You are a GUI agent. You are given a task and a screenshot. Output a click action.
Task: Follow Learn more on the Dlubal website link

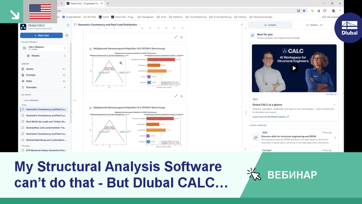[x=270, y=117]
